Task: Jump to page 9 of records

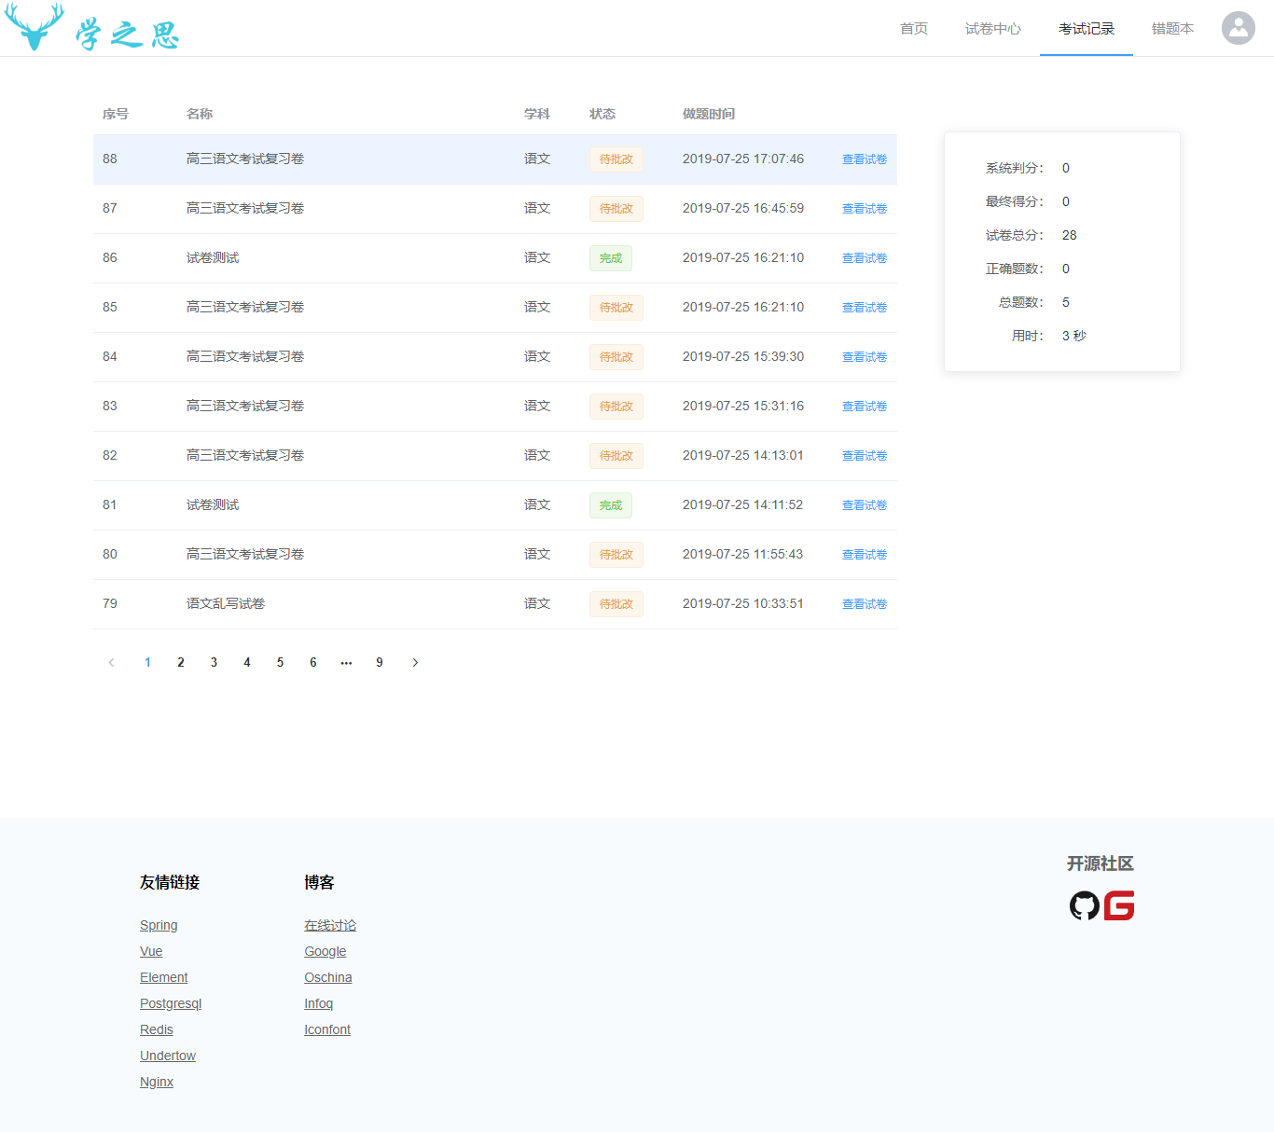Action: (x=379, y=663)
